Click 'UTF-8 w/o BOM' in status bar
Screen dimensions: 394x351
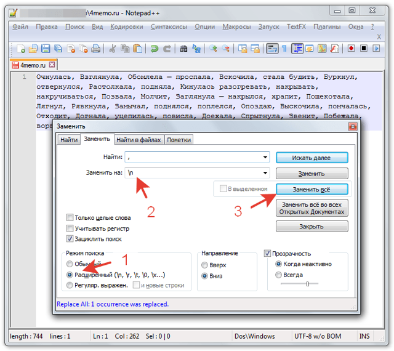pos(318,336)
